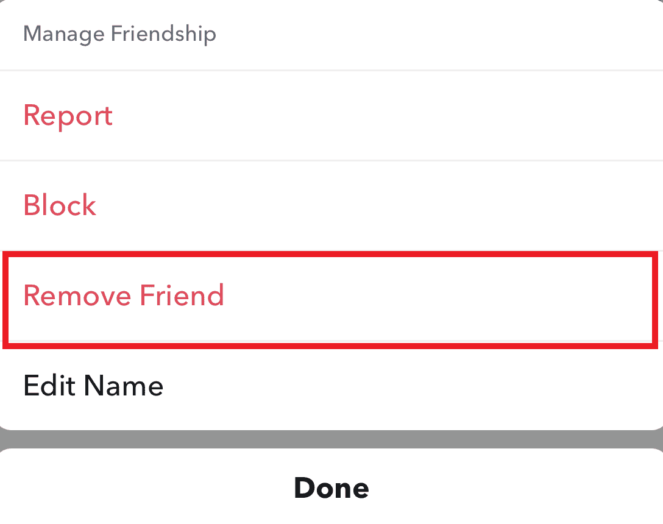This screenshot has height=524, width=663.
Task: Click the red Report text
Action: pos(68,116)
